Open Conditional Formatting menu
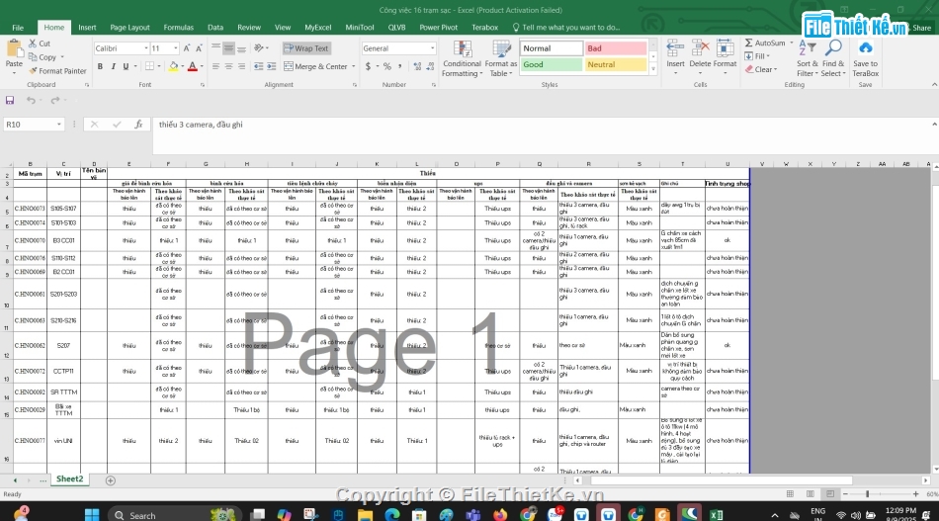939x521 pixels. (462, 58)
